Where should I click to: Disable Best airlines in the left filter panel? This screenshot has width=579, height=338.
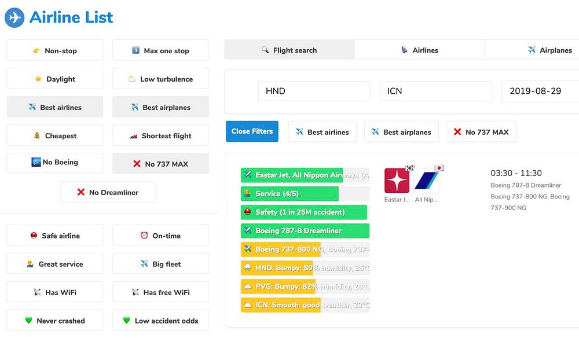pos(55,107)
